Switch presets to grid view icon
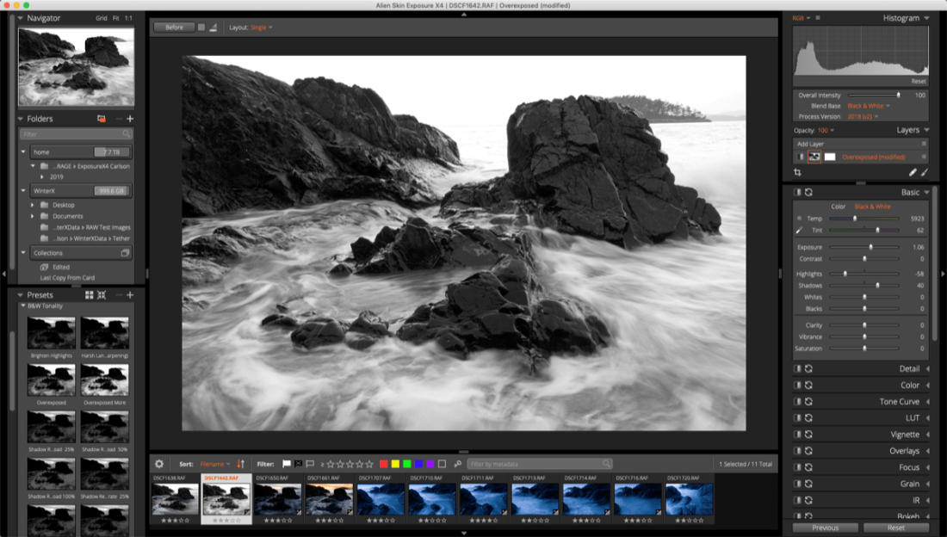This screenshot has width=947, height=537. pos(89,295)
